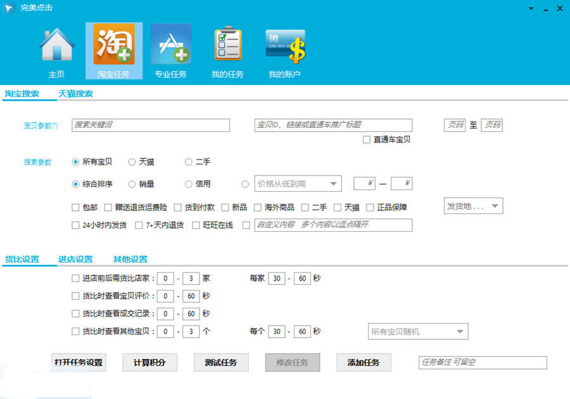Open the 发货地 dropdown
This screenshot has height=399, width=570.
(473, 206)
